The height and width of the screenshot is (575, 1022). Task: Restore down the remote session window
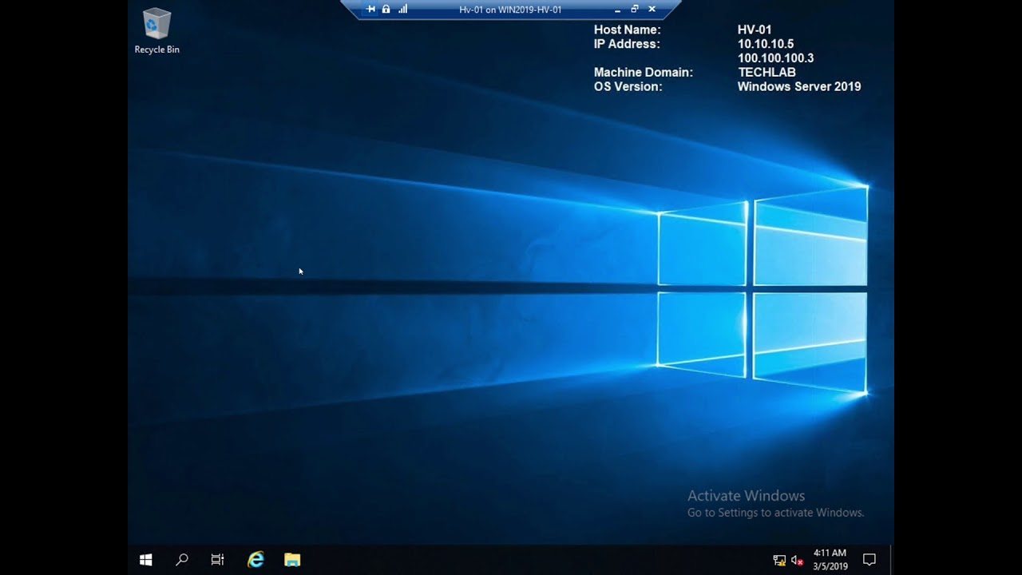635,10
